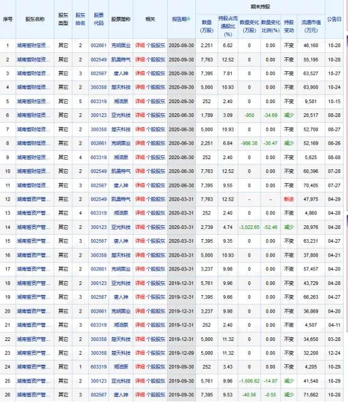Open 个股股东 link in row 9
348x402 pixels.
156,157
